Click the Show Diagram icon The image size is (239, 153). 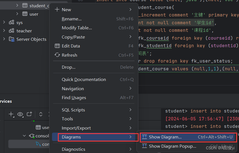(144, 137)
